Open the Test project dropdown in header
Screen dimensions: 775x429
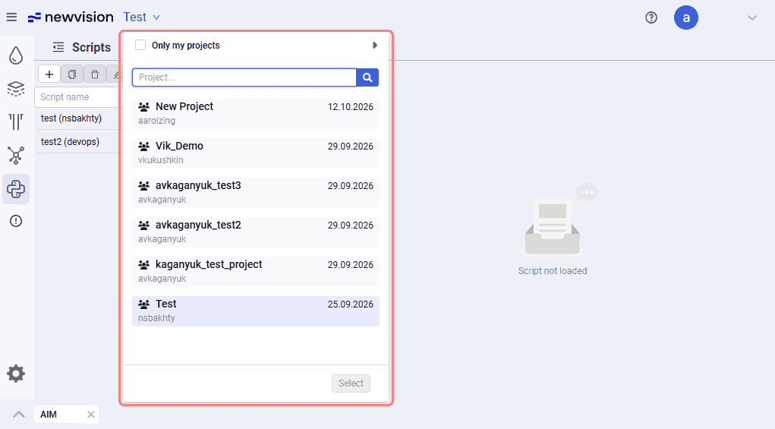pyautogui.click(x=141, y=17)
